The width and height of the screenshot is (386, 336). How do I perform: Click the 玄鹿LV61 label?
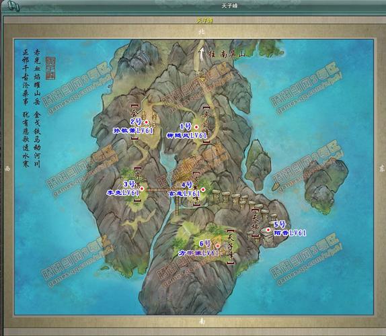184,194
